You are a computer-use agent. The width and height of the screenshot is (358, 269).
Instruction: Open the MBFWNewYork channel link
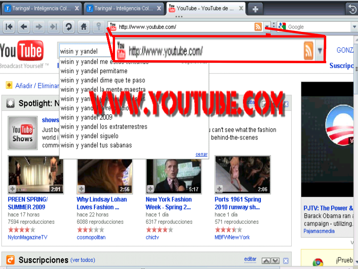232,238
